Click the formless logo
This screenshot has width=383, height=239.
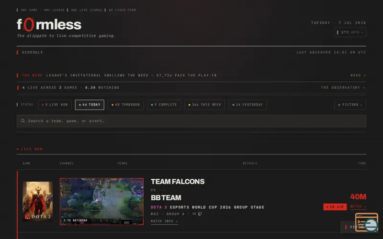pos(49,25)
